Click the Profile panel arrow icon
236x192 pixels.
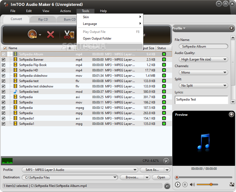point(231,28)
